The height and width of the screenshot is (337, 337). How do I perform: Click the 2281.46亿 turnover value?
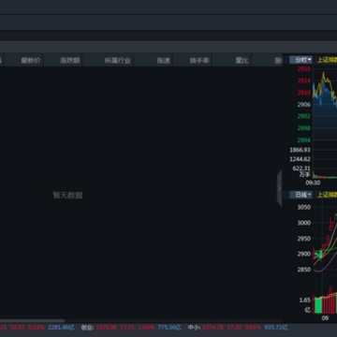point(60,328)
